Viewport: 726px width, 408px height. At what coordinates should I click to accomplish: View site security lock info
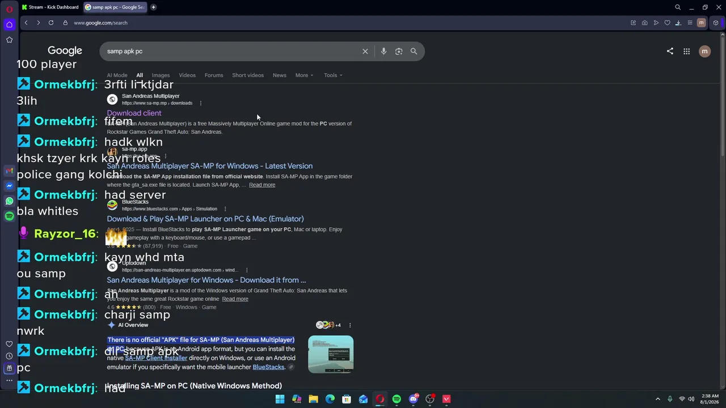65,23
